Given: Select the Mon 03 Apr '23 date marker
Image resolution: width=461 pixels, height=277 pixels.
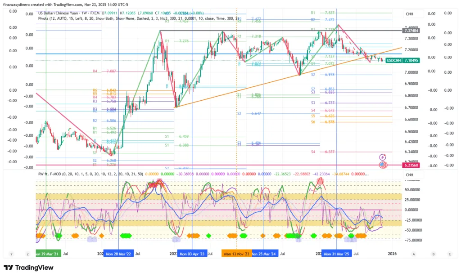Looking at the screenshot, I should click(192, 254).
